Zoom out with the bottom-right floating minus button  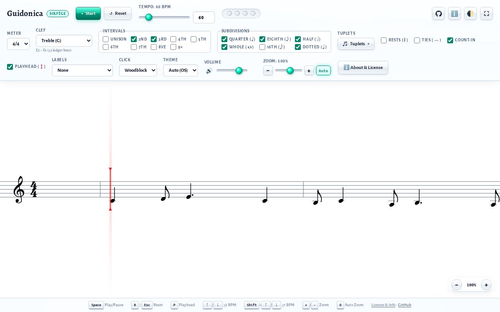[x=457, y=285]
